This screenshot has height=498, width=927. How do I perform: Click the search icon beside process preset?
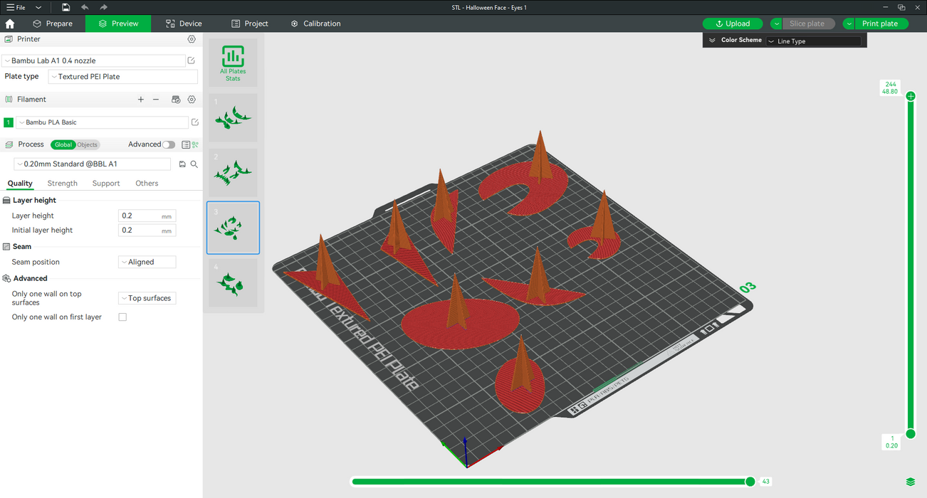(x=194, y=164)
